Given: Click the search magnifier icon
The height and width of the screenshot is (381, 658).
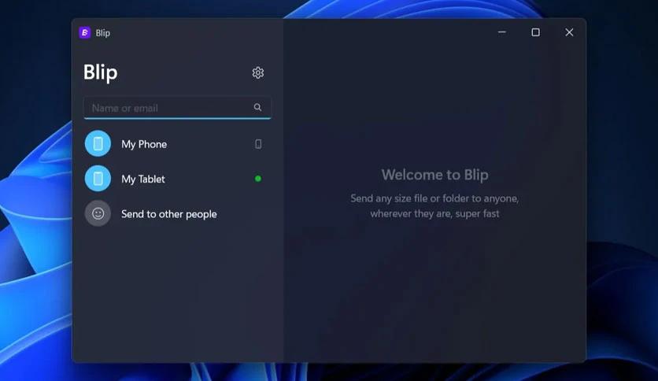Looking at the screenshot, I should click(x=257, y=107).
